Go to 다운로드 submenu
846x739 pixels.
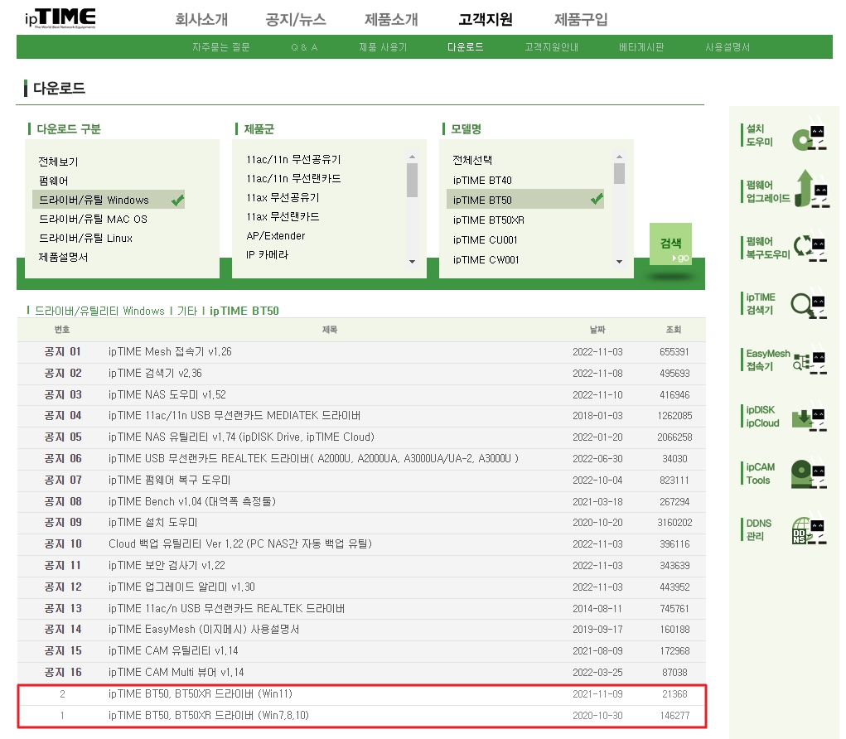tap(465, 47)
